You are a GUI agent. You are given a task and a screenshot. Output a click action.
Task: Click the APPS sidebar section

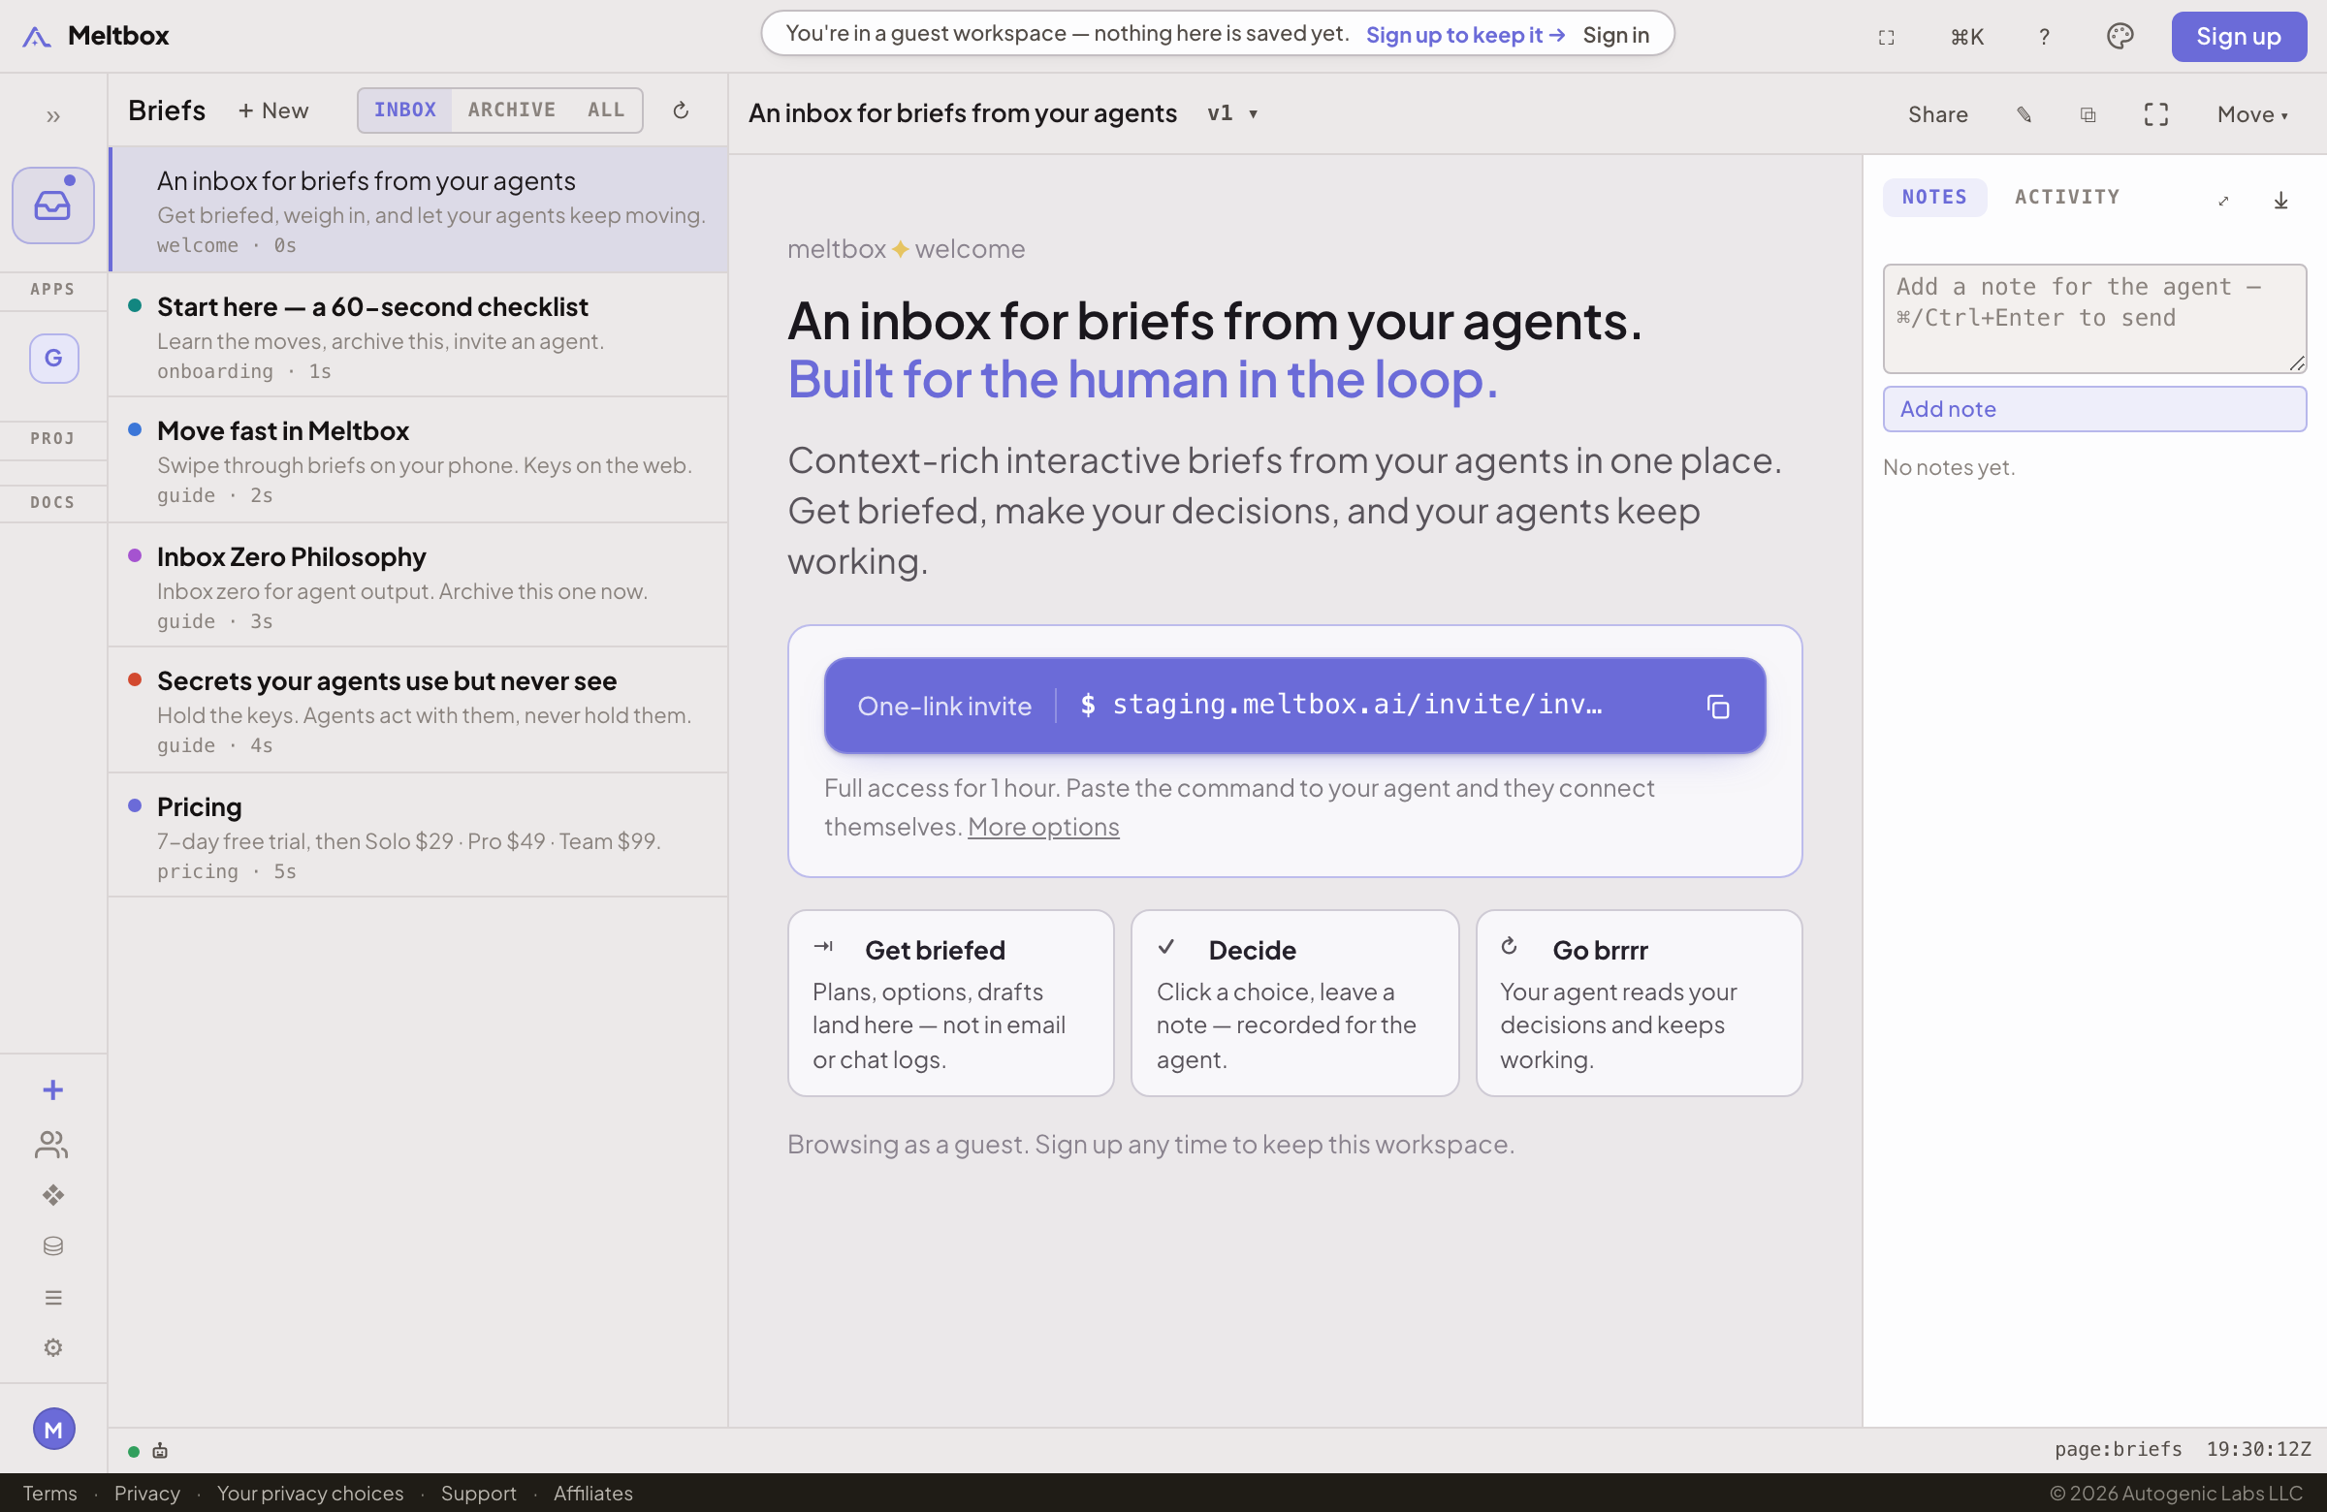52,289
